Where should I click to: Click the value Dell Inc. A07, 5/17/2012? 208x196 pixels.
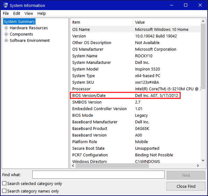click(x=157, y=95)
